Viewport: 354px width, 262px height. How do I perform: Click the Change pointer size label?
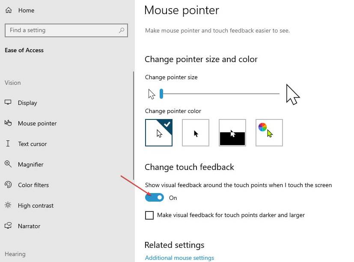pyautogui.click(x=171, y=77)
